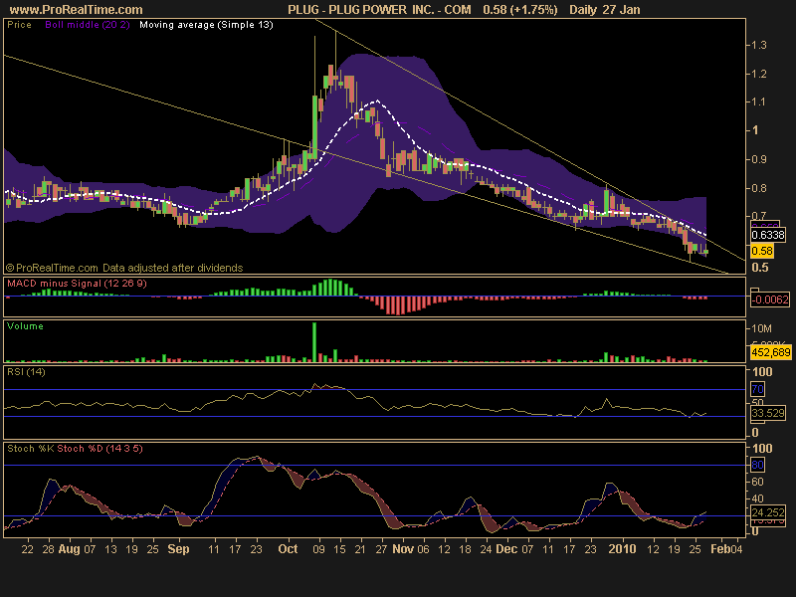Click the tallest green volume bar in October
796x597 pixels.
(x=314, y=342)
